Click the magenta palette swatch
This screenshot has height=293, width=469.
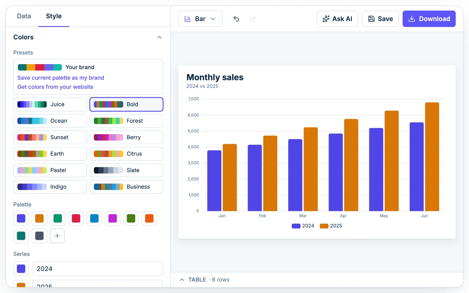(x=113, y=218)
